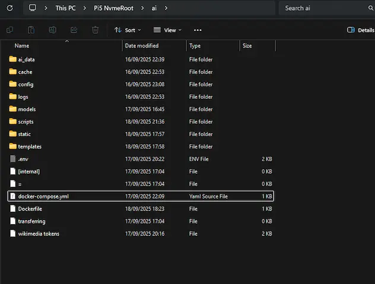The height and width of the screenshot is (284, 375).
Task: Select the [internal] file name
Action: pyautogui.click(x=29, y=172)
